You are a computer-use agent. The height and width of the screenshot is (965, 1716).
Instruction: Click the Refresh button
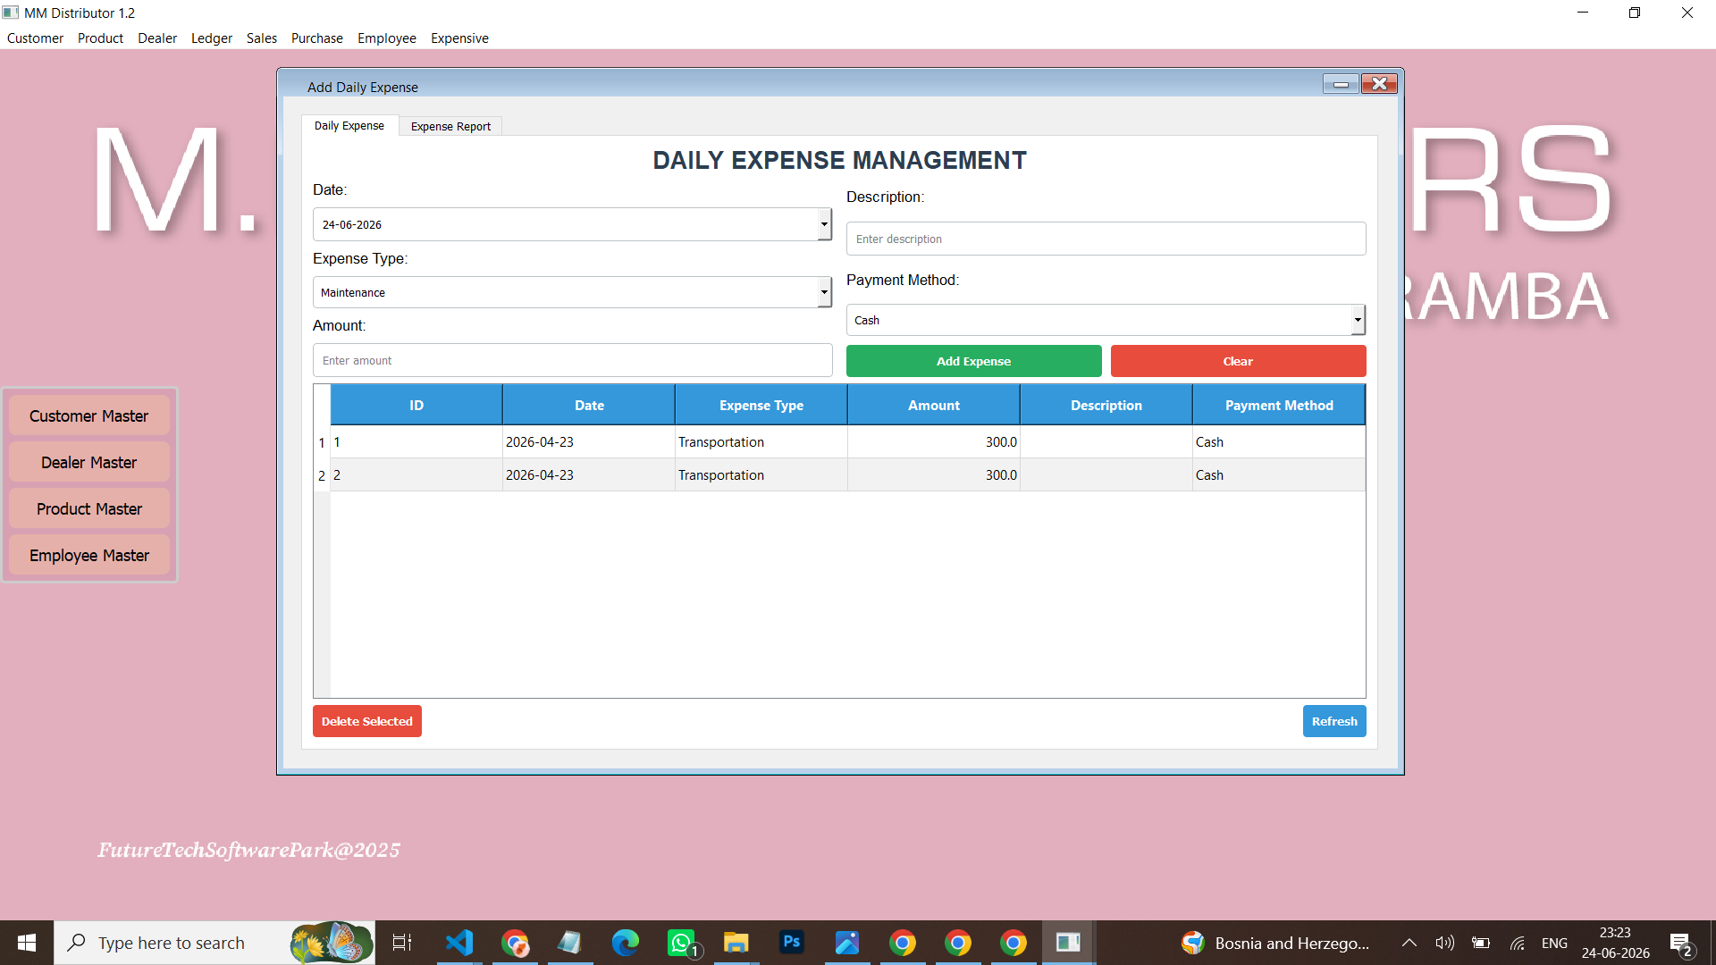pyautogui.click(x=1334, y=721)
